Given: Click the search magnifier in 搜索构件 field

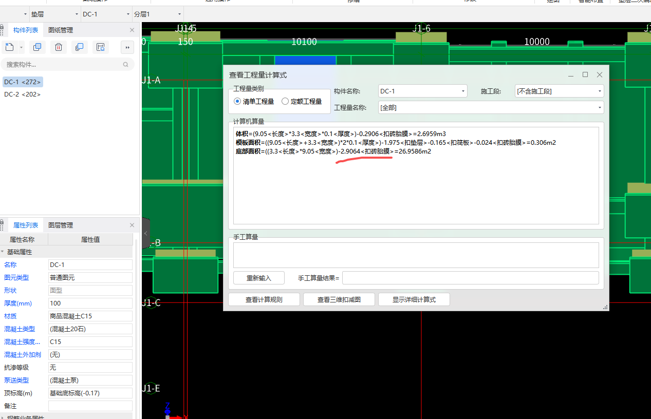Looking at the screenshot, I should coord(126,64).
